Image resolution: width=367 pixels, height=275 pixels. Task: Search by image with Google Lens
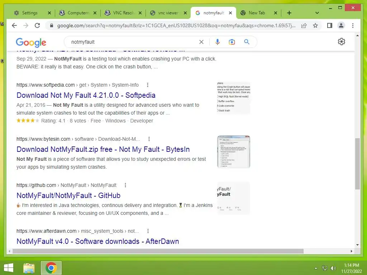(x=232, y=42)
